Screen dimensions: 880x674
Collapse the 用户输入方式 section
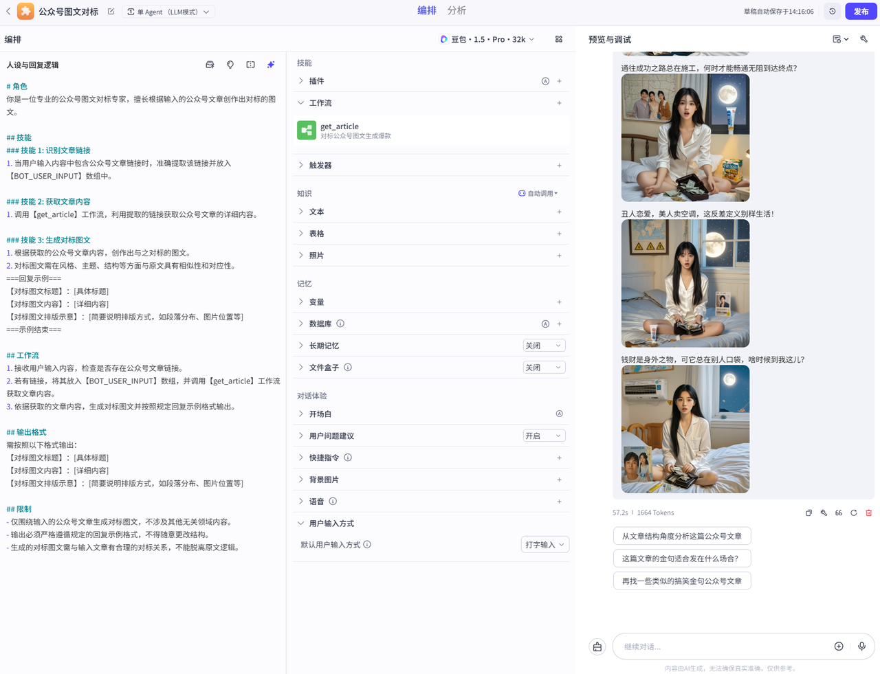tap(301, 524)
